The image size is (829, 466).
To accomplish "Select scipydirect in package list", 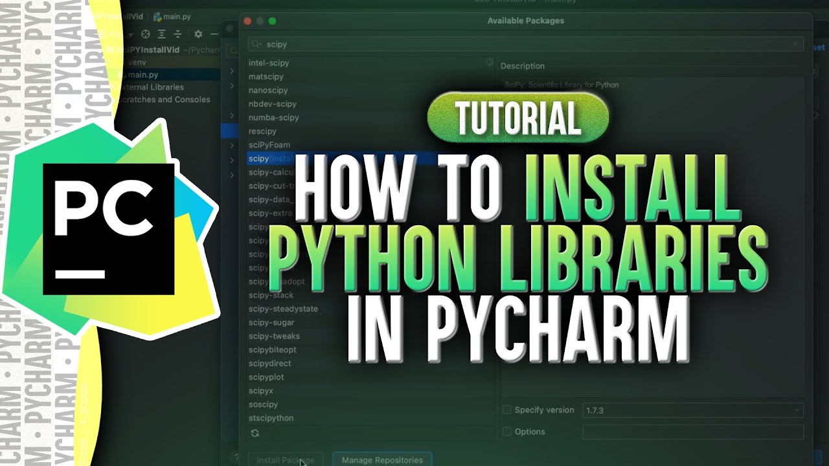I will coord(270,363).
